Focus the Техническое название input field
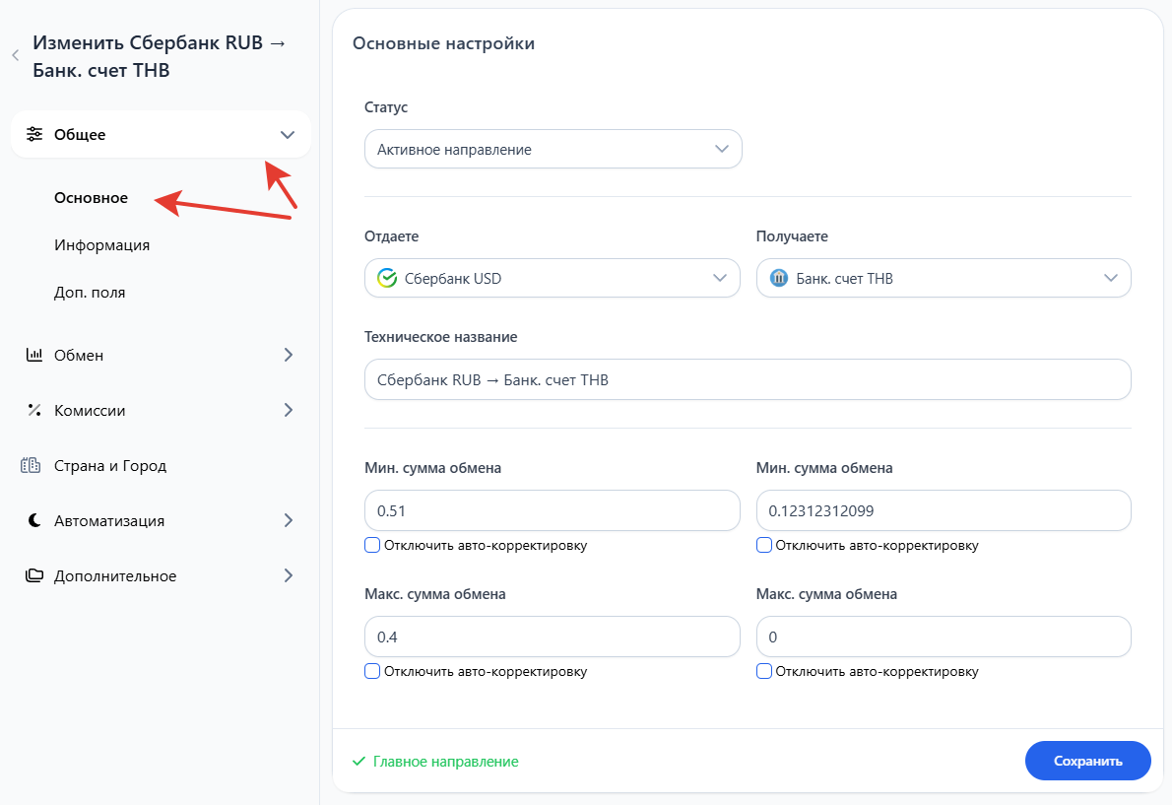 click(x=748, y=379)
